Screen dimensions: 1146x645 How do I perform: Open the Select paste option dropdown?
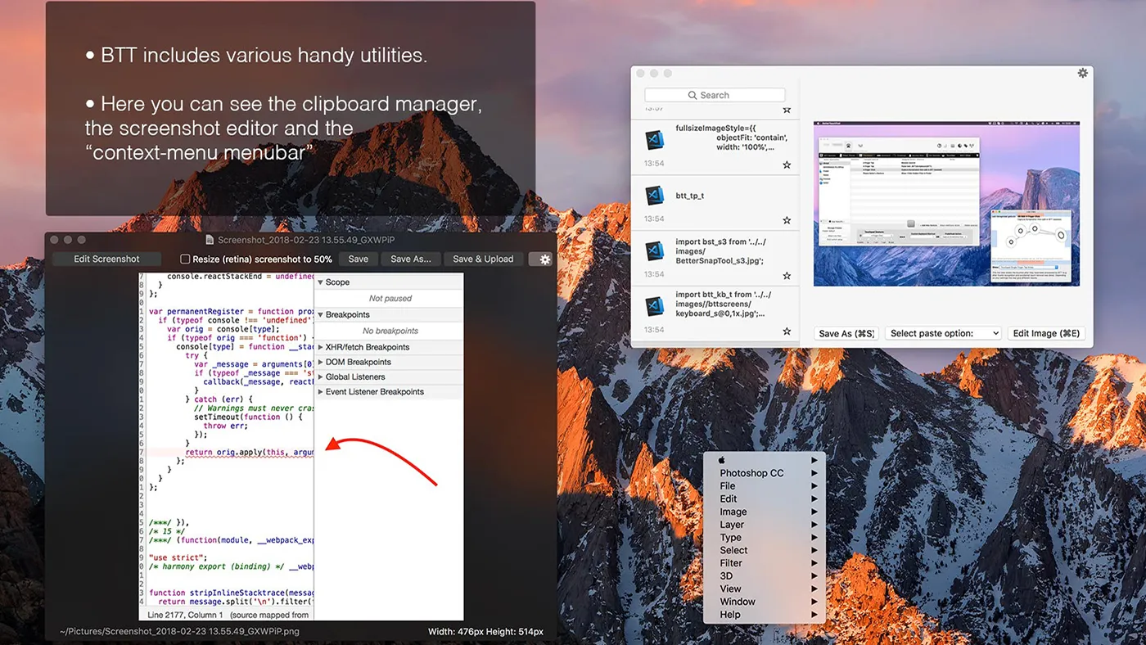pyautogui.click(x=943, y=333)
